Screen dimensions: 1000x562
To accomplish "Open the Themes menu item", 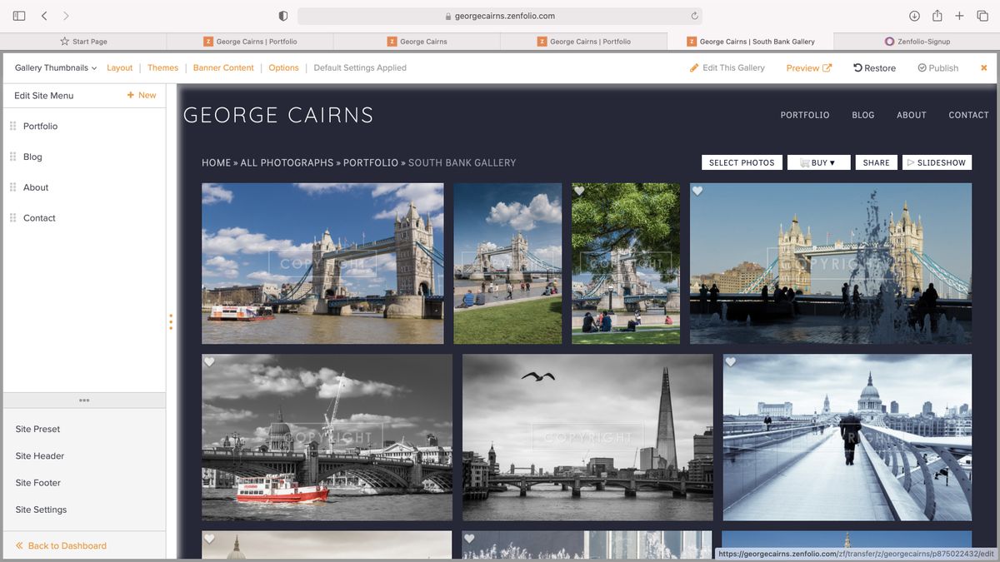I will [162, 67].
